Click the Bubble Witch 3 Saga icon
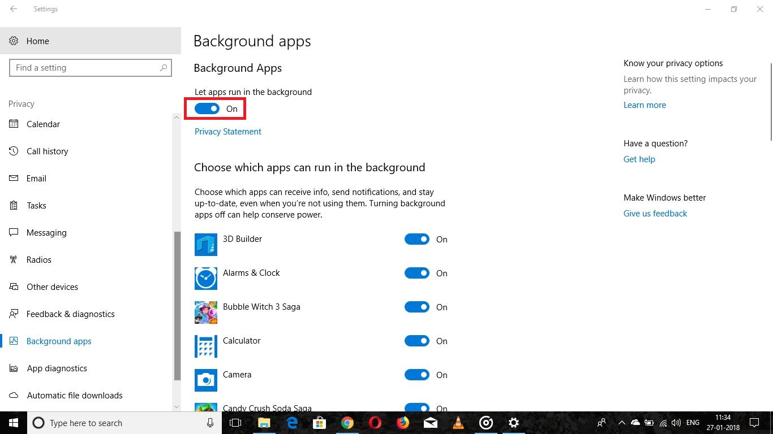Screen dimensions: 773x434 [206, 313]
